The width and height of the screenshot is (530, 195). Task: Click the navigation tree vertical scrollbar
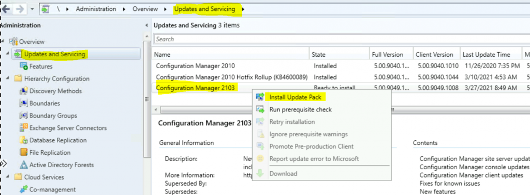click(x=146, y=100)
